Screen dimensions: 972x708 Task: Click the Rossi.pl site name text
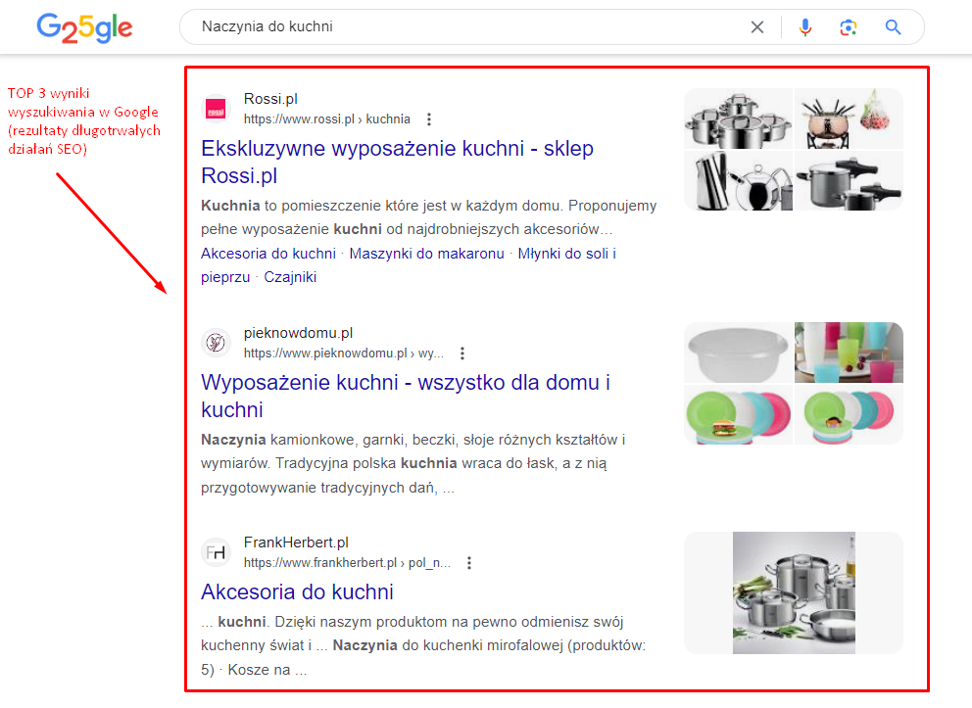(270, 99)
